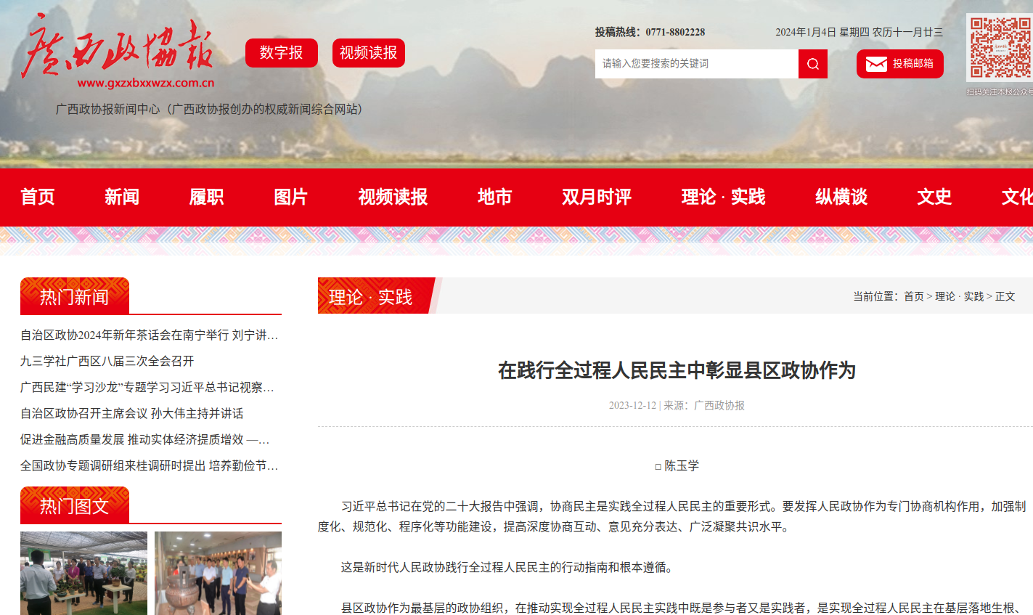
Task: Select 地市 from the navigation bar
Action: click(x=494, y=197)
